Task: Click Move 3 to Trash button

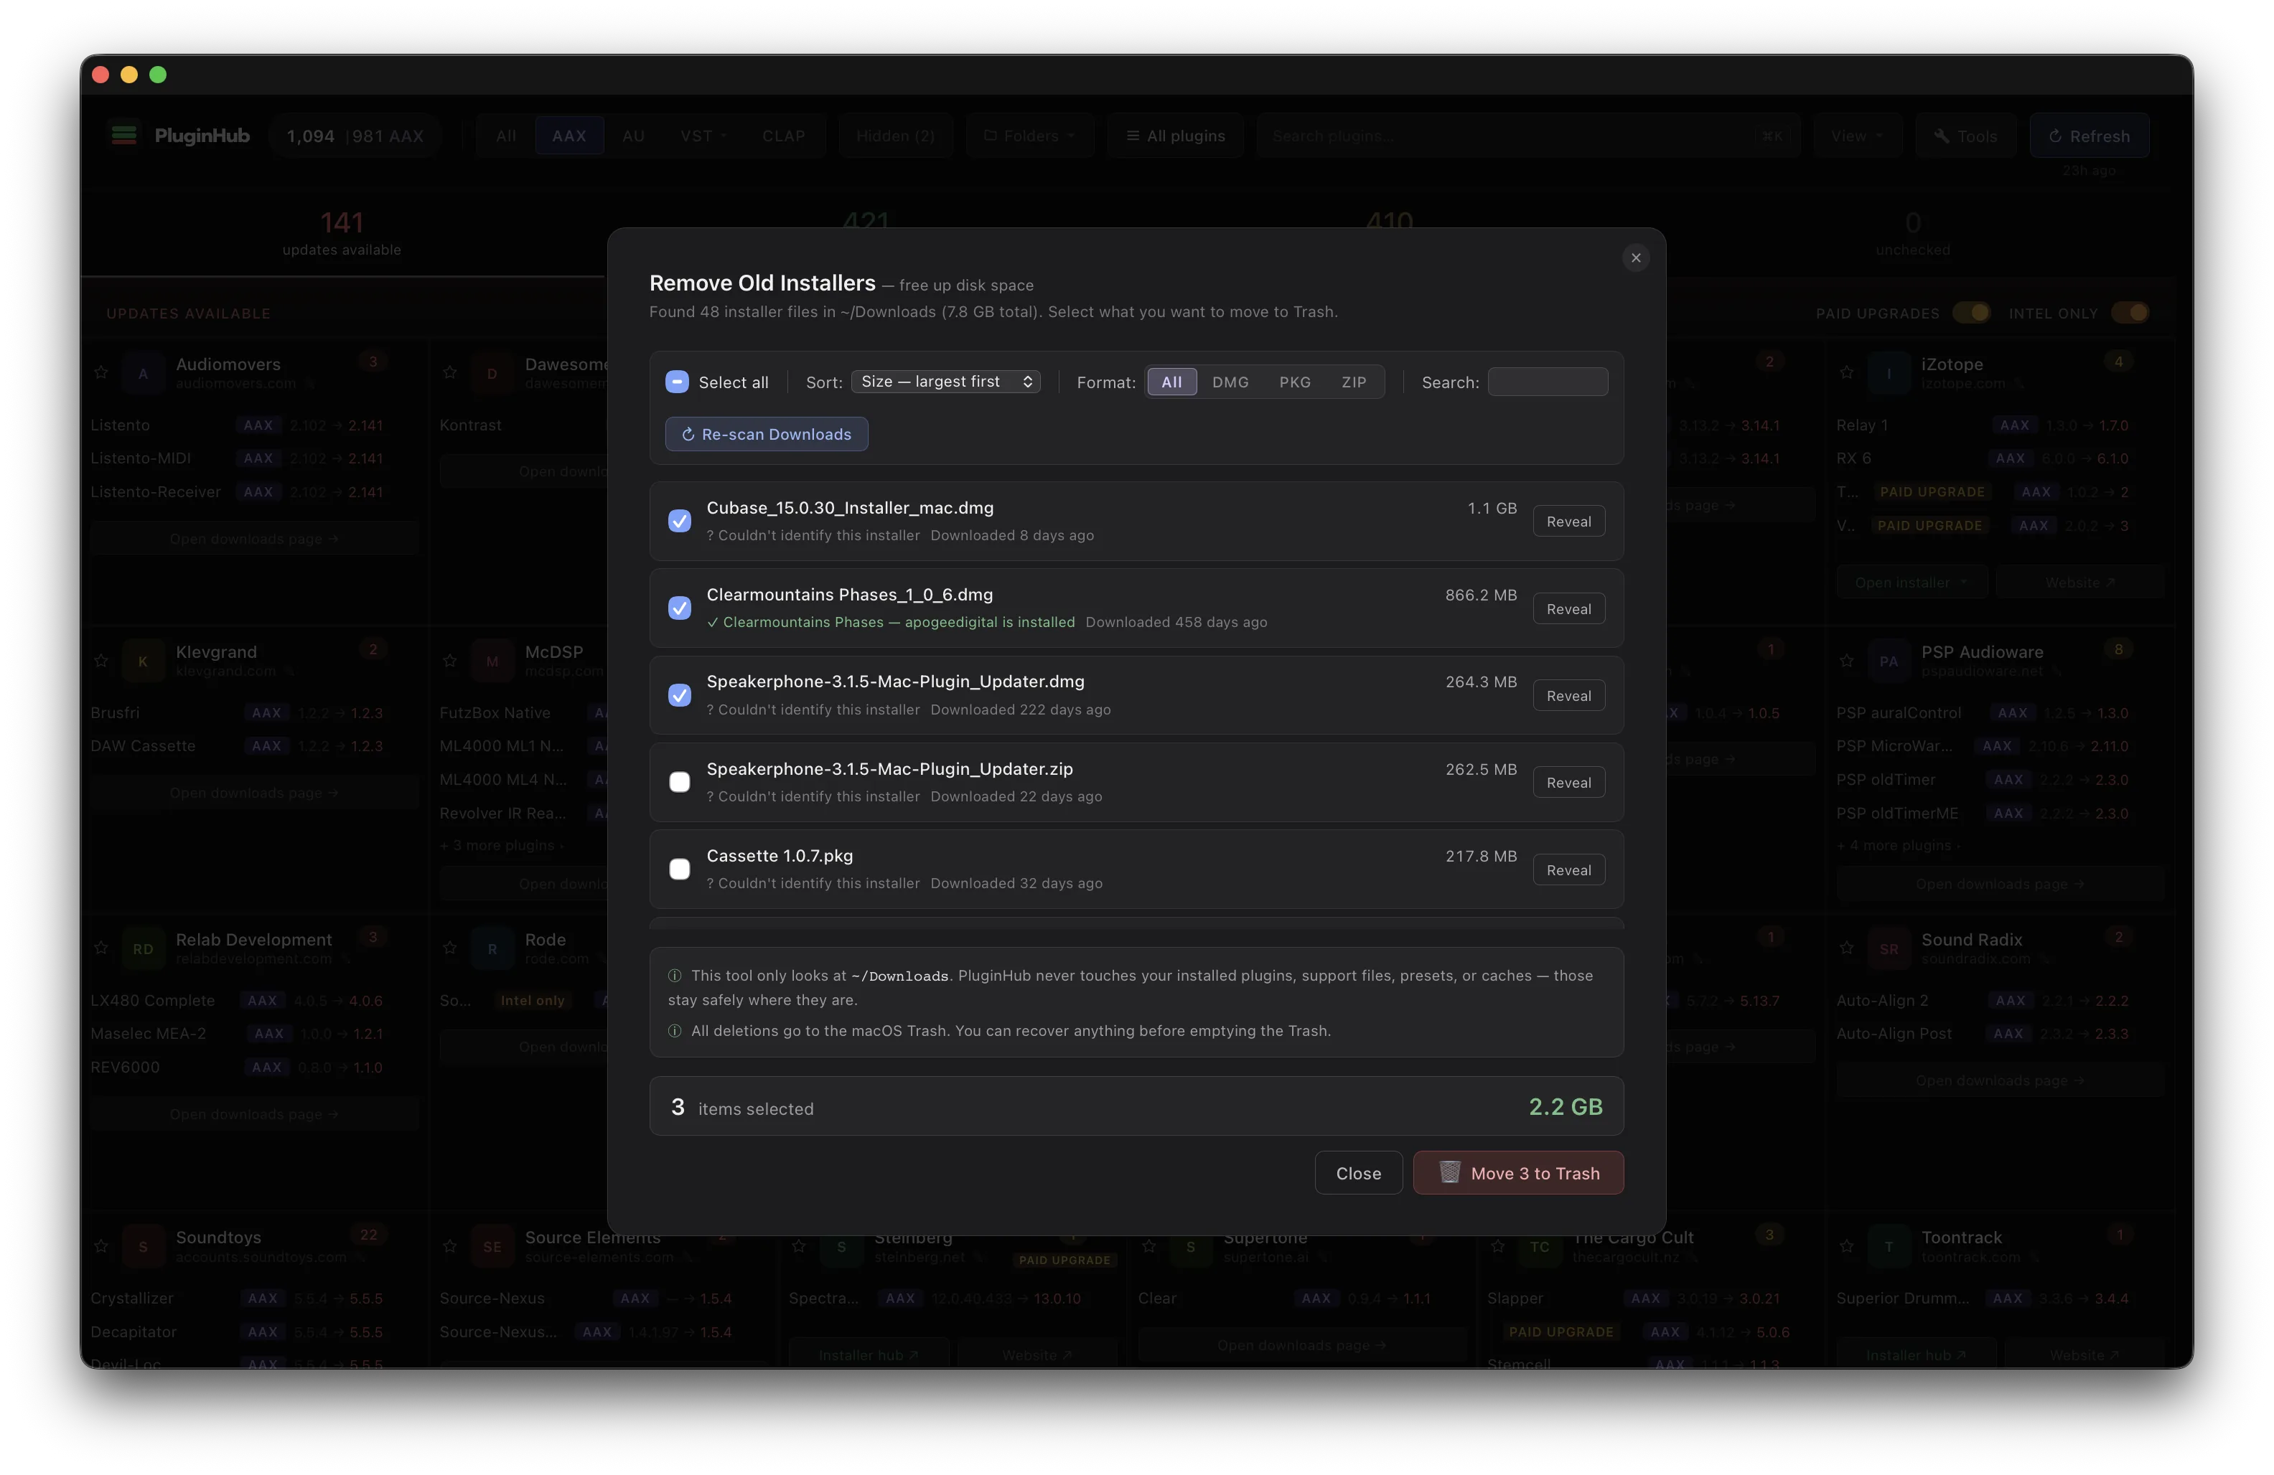Action: pyautogui.click(x=1518, y=1173)
